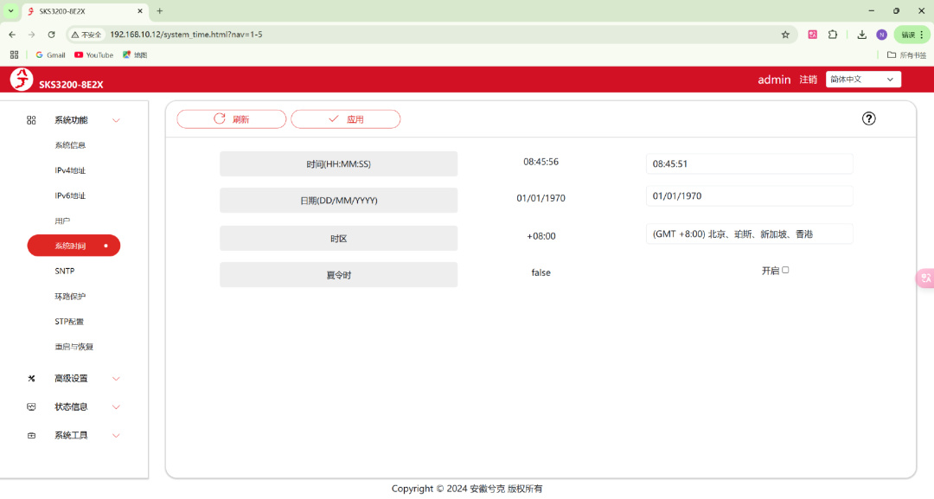Open the 环路保护 menu item
Image resolution: width=934 pixels, height=499 pixels.
click(x=70, y=297)
